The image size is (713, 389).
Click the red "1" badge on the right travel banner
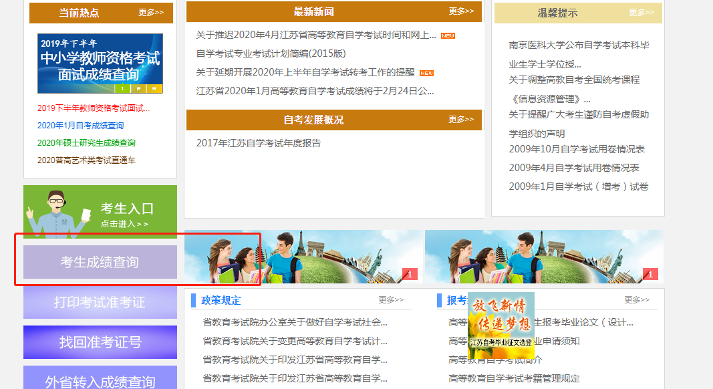650,274
